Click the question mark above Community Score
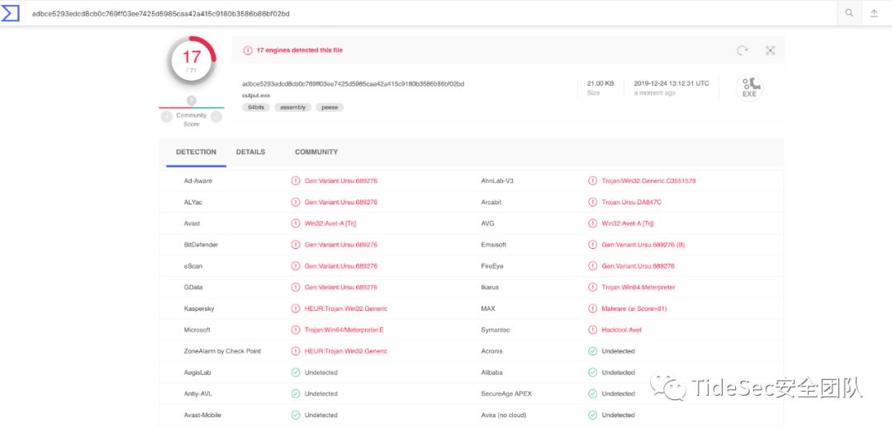This screenshot has height=427, width=892. click(192, 101)
